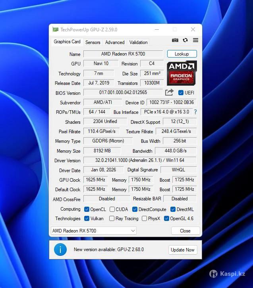Click the Close button at bottom

[185, 231]
